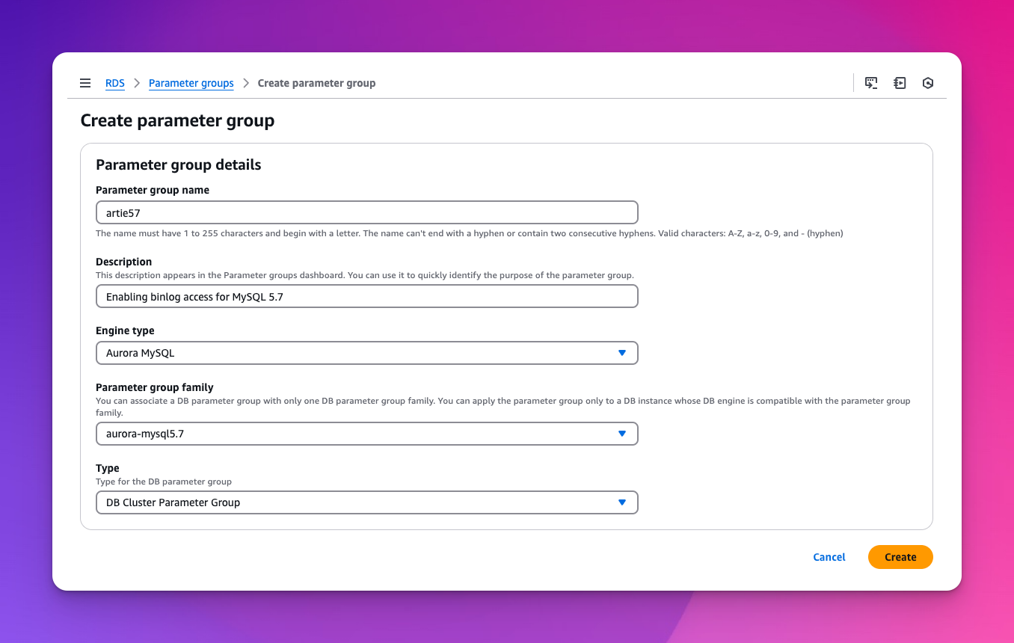
Task: Go to RDS breadcrumb link
Action: point(115,83)
